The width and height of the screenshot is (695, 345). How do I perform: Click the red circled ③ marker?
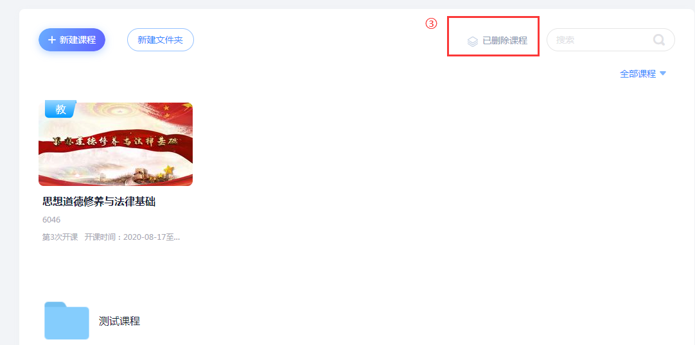431,24
